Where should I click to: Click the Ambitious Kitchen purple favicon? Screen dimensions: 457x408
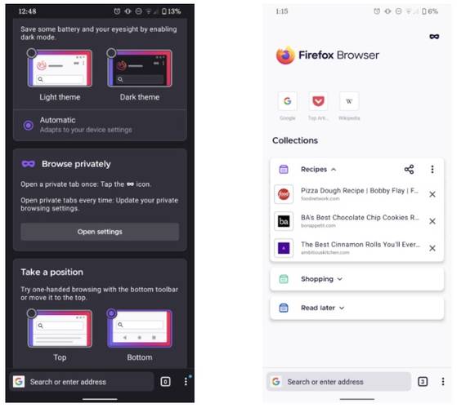(x=284, y=248)
